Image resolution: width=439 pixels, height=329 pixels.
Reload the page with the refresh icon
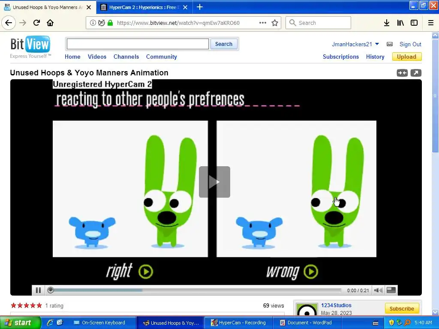click(x=37, y=23)
